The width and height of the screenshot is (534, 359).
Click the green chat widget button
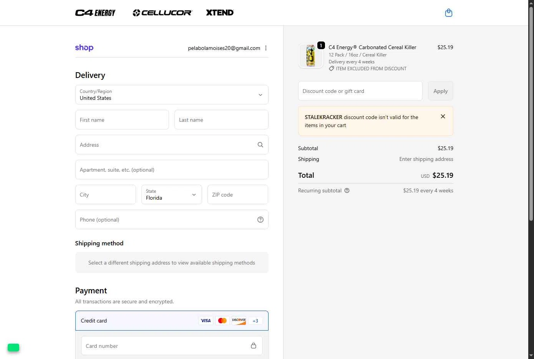point(13,347)
